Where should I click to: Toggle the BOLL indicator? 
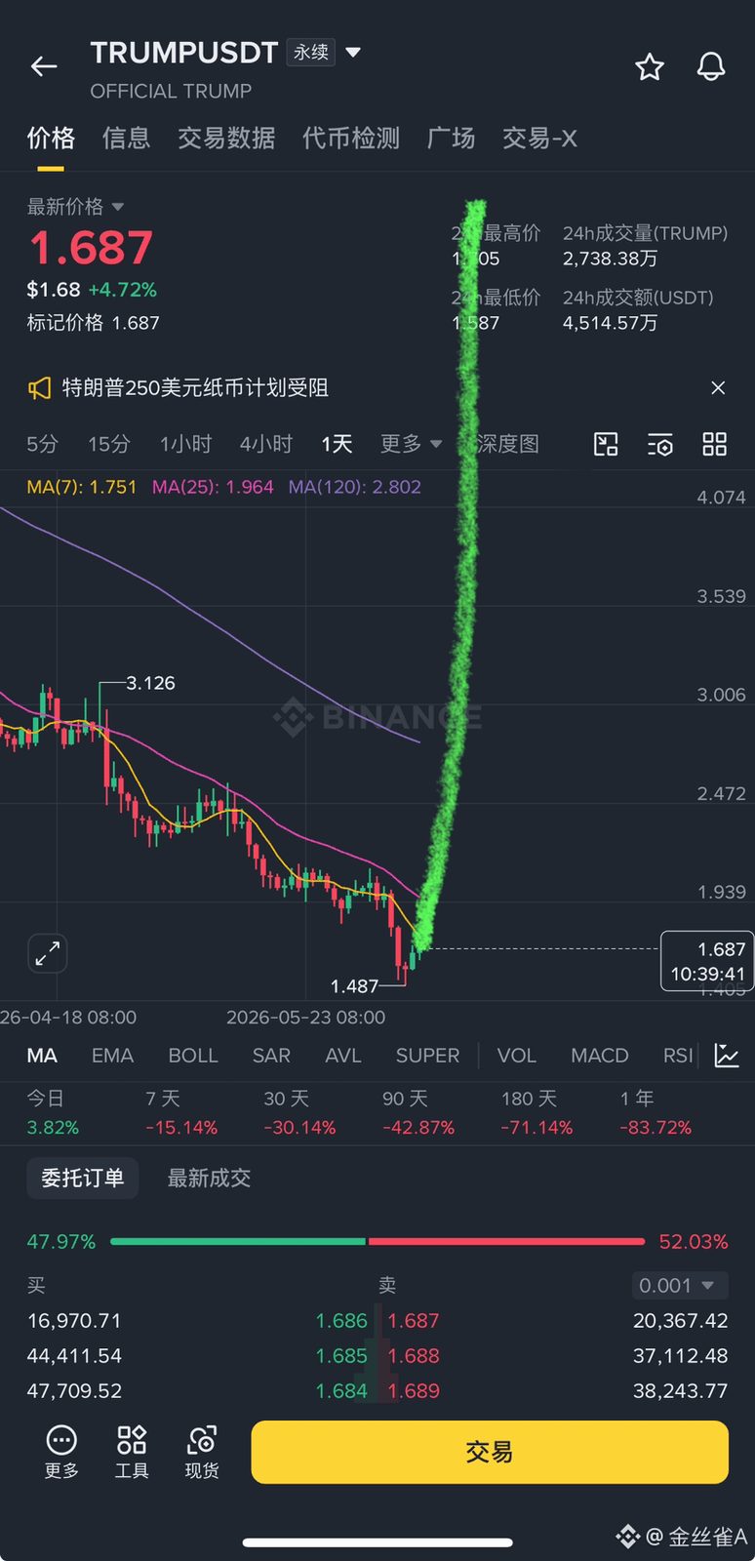click(x=193, y=1056)
